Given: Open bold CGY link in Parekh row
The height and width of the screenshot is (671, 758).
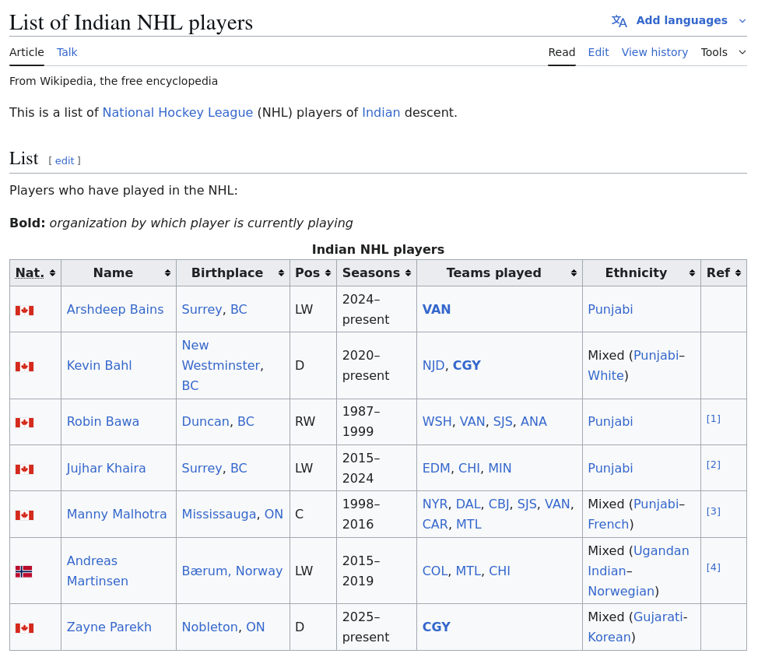Looking at the screenshot, I should pyautogui.click(x=437, y=627).
